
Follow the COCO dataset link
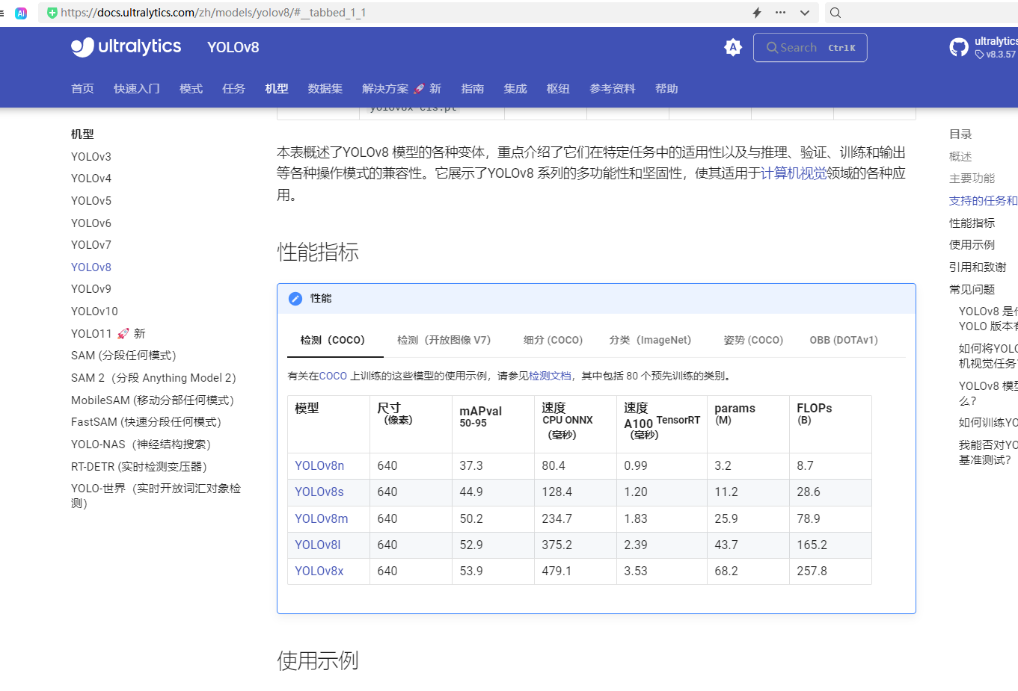[x=334, y=377]
